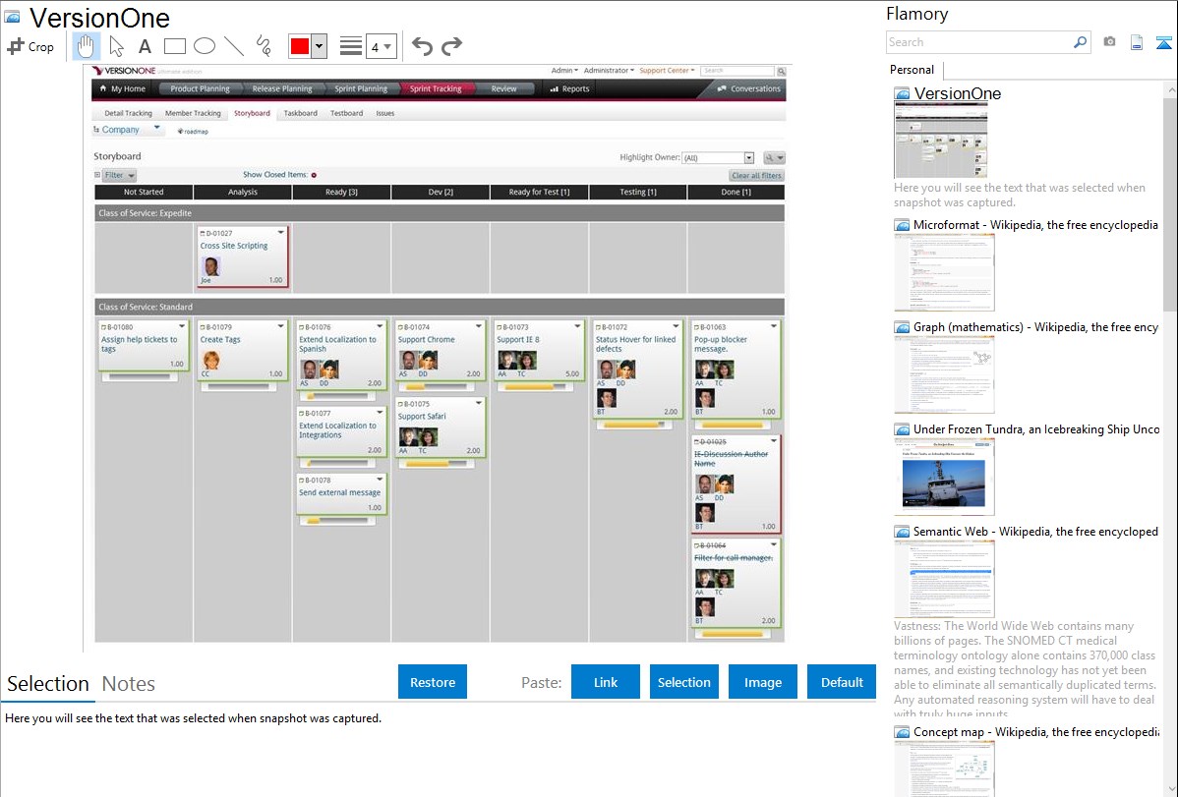Click the roadmap icon below tabs

(180, 132)
